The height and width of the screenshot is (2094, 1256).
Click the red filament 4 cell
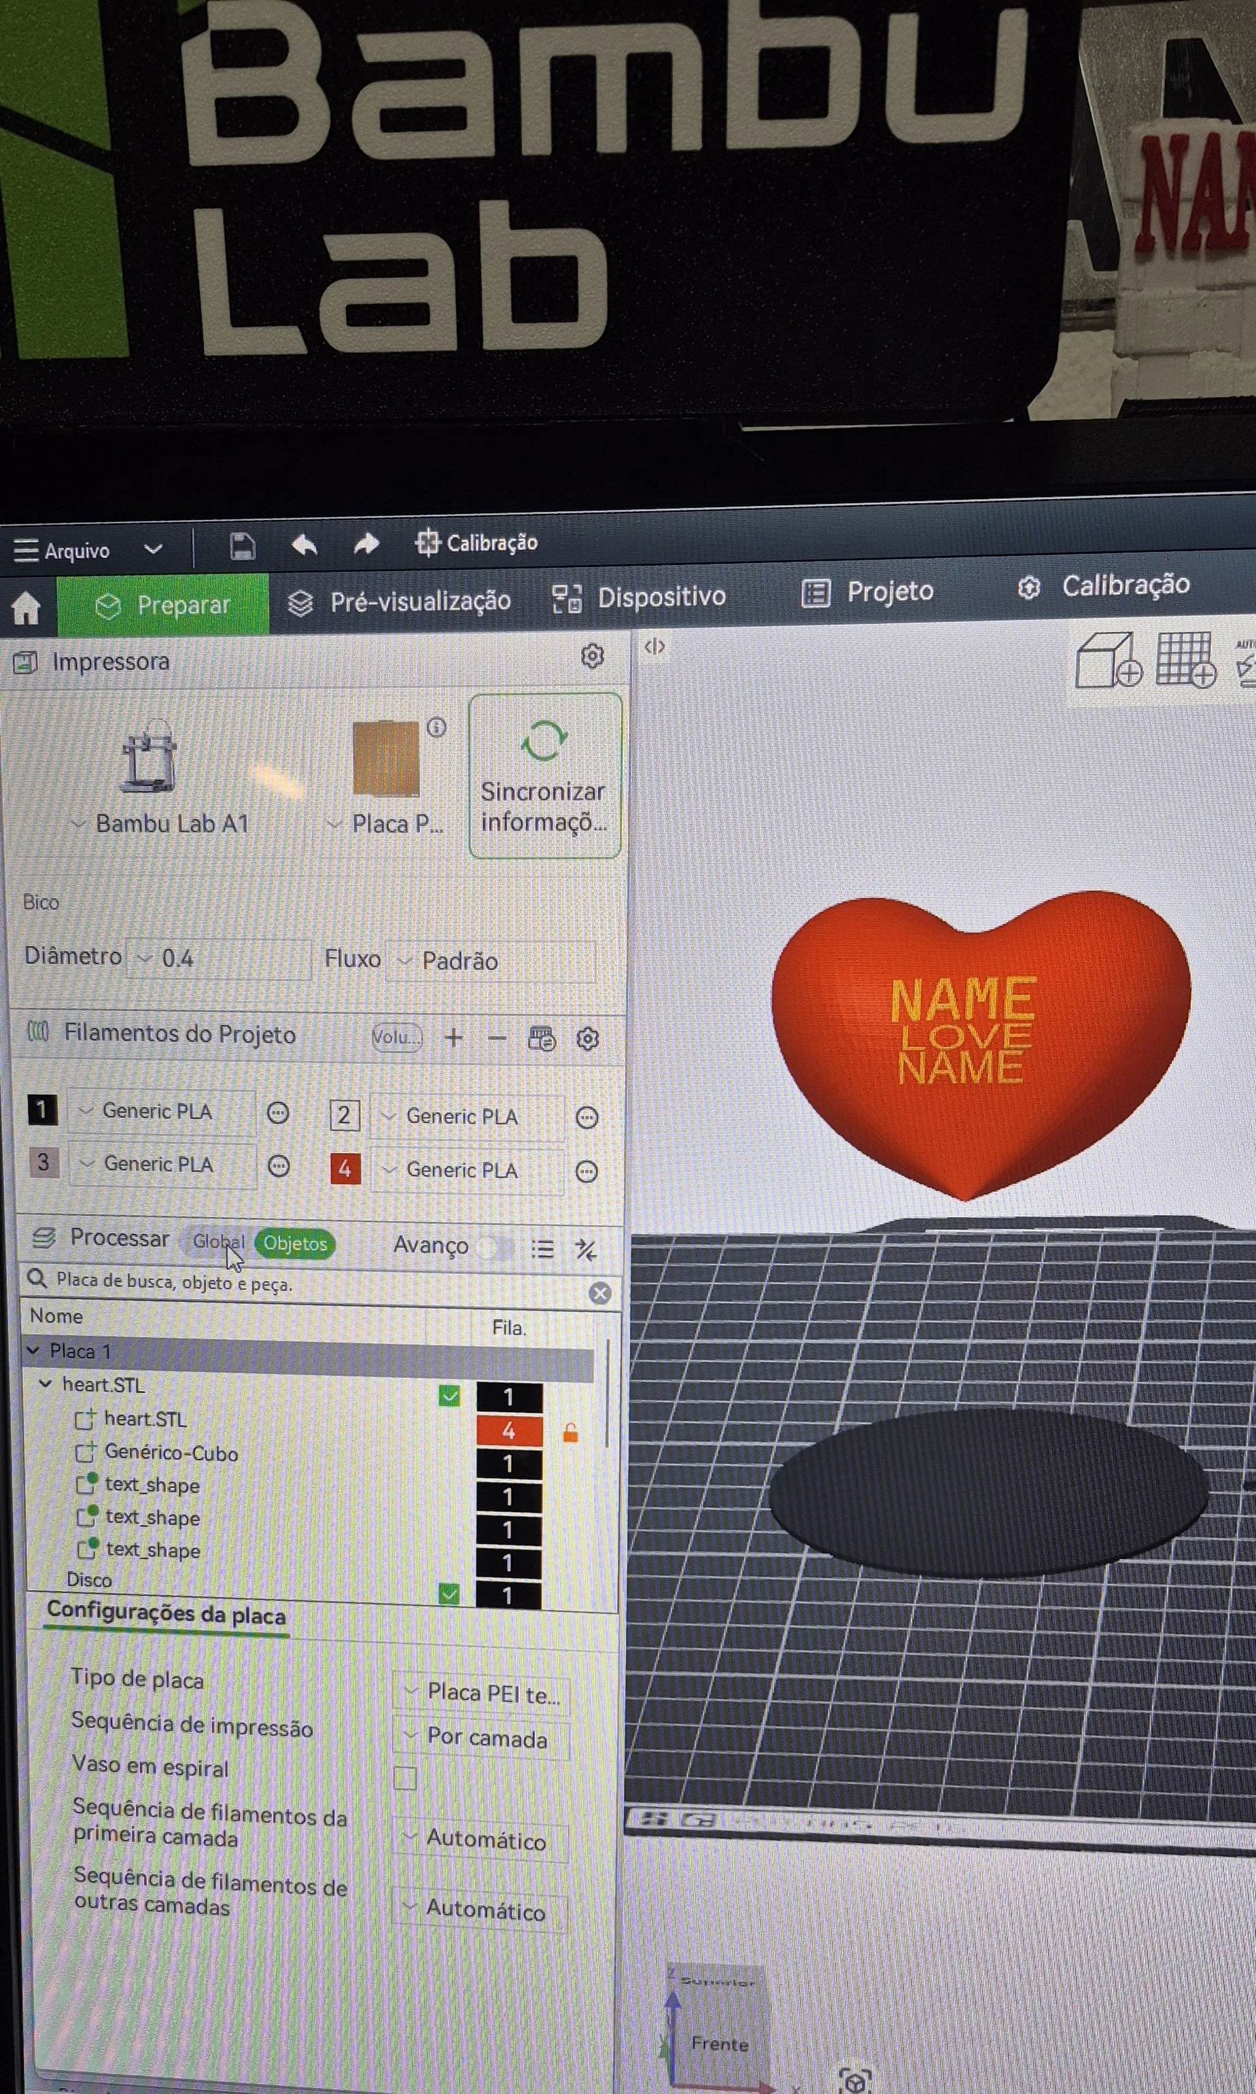click(508, 1430)
